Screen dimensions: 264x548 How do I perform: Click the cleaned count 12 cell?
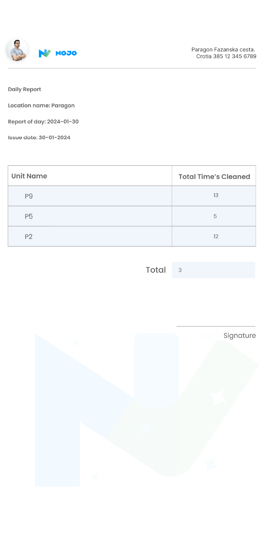(216, 236)
